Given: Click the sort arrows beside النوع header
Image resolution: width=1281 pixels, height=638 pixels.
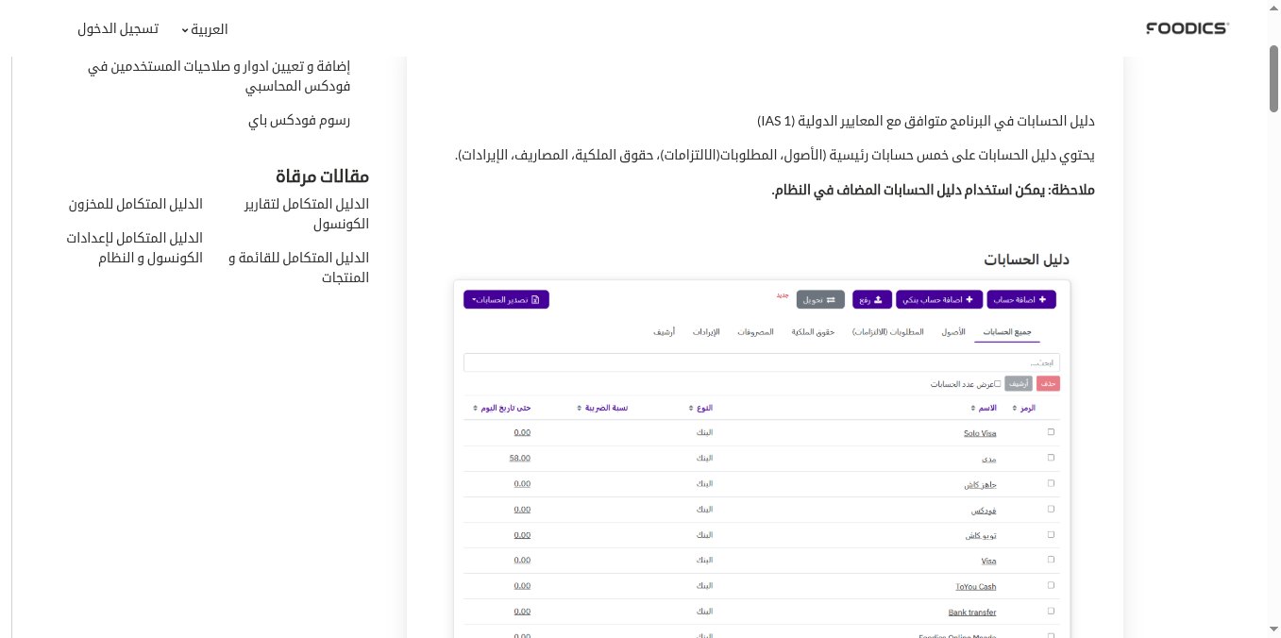Looking at the screenshot, I should (690, 408).
